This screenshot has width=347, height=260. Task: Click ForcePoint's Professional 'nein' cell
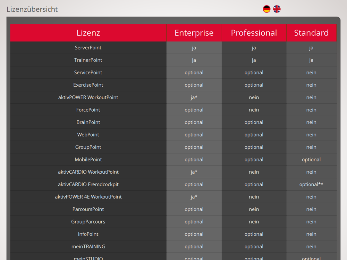pyautogui.click(x=254, y=110)
